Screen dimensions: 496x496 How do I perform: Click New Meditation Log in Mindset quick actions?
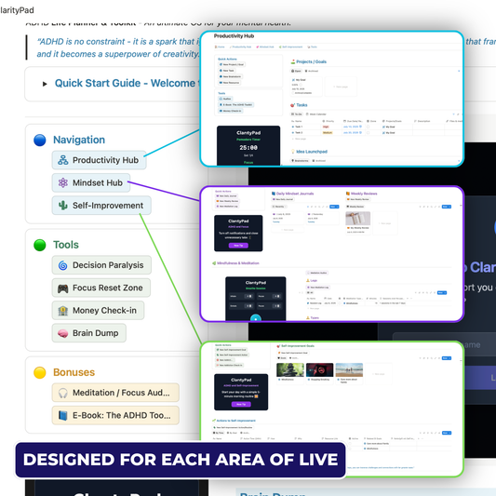point(227,207)
